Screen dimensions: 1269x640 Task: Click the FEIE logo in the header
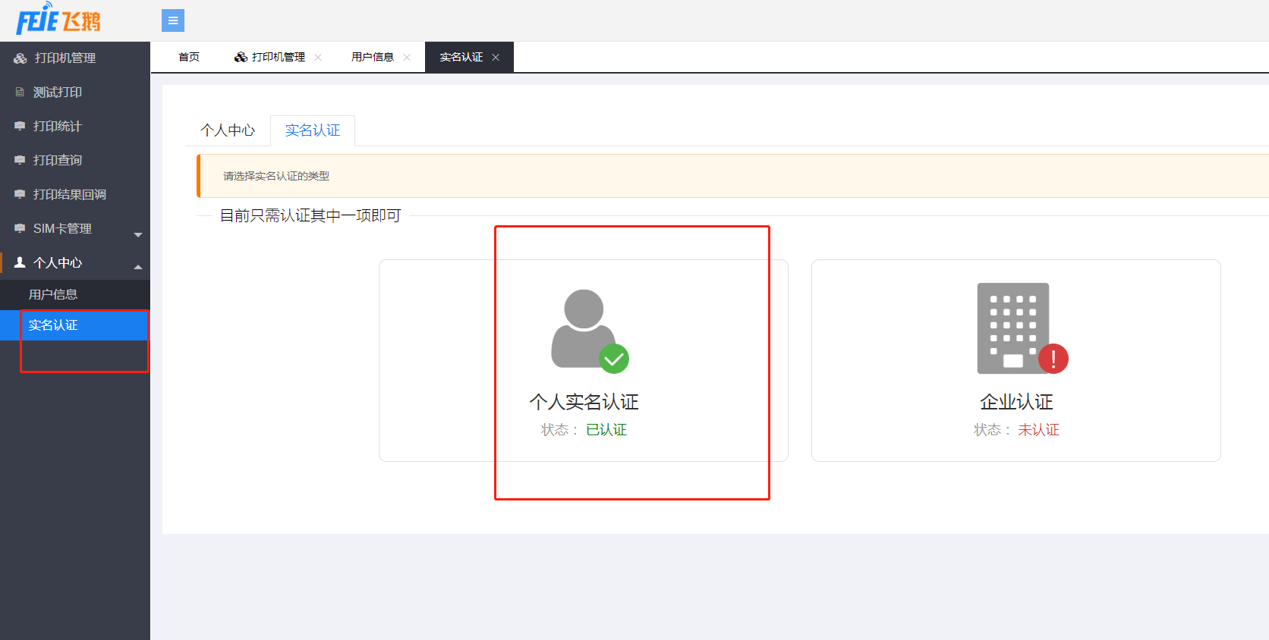[x=58, y=20]
